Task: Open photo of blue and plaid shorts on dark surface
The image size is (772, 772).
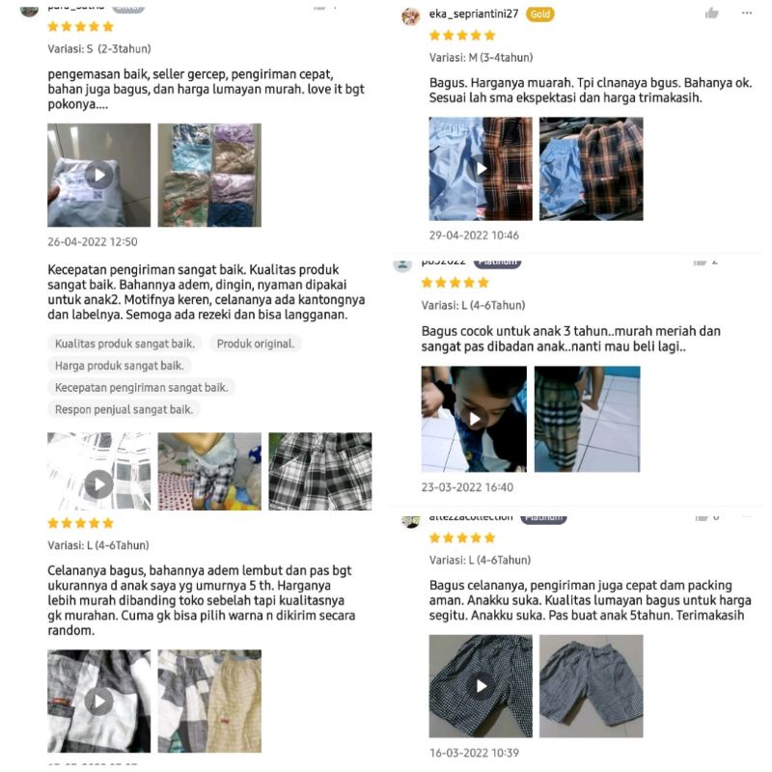Action: click(592, 169)
